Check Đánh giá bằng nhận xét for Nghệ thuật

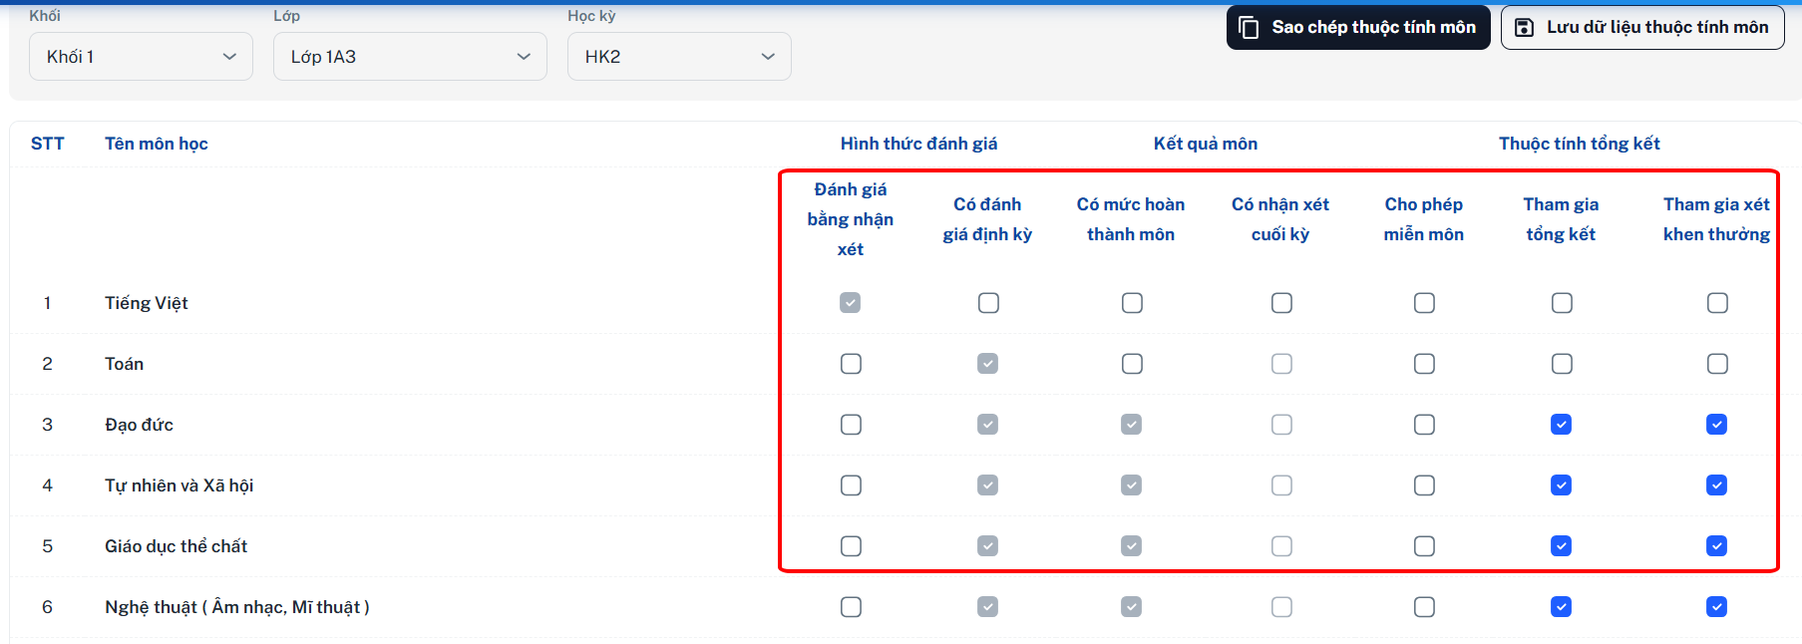tap(851, 606)
